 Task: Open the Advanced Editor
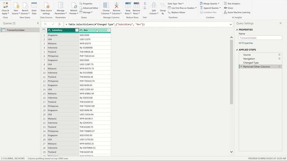click(89, 8)
